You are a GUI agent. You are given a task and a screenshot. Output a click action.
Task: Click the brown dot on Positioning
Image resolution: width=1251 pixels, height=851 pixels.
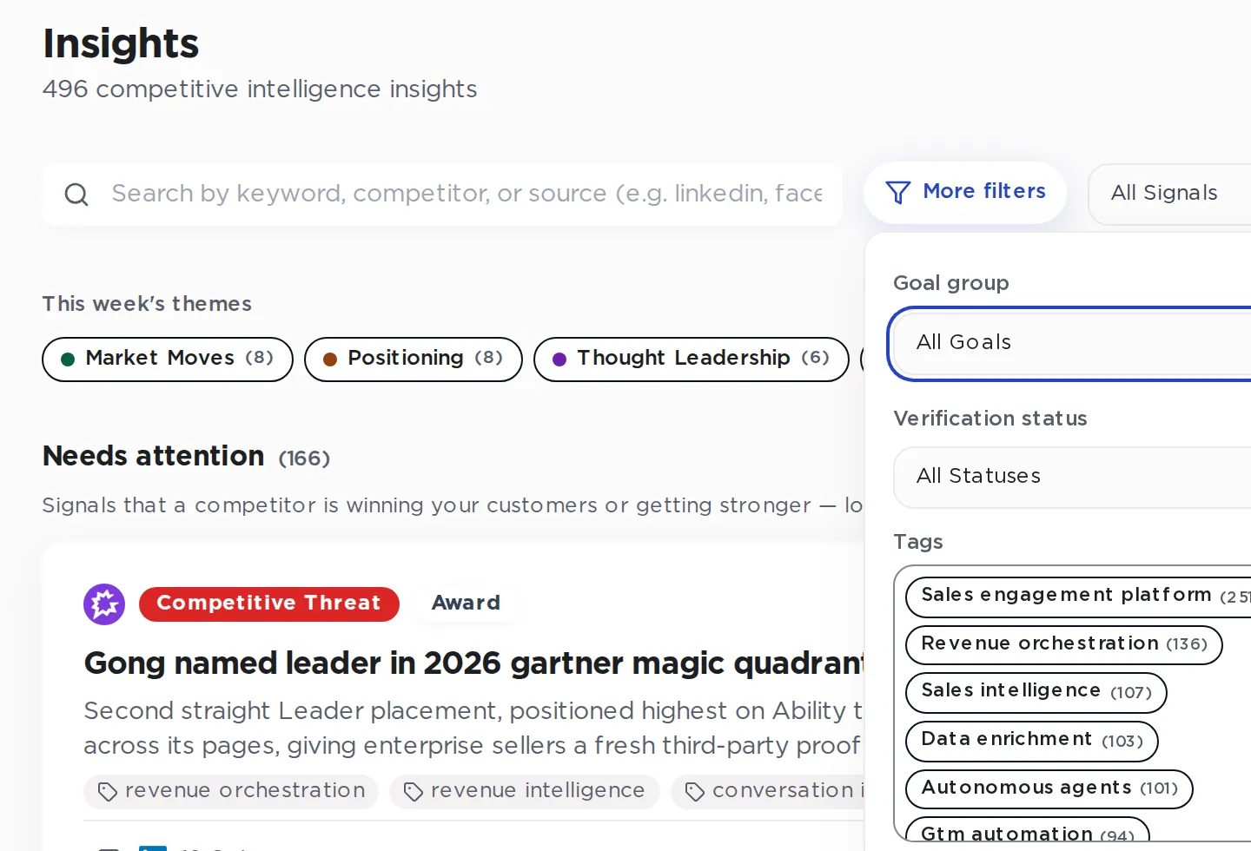point(330,360)
